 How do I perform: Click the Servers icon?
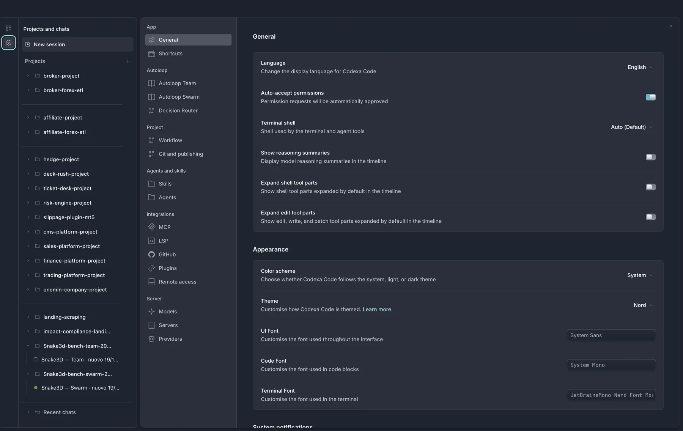151,325
